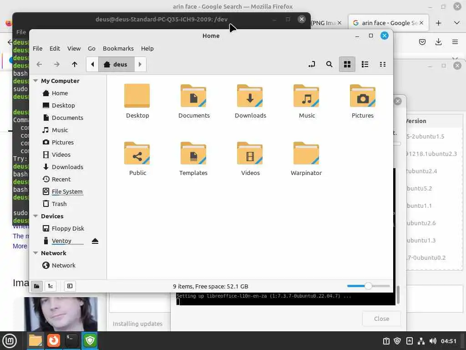Open the Update Manager taskbar item
This screenshot has height=350, width=466.
[90, 341]
